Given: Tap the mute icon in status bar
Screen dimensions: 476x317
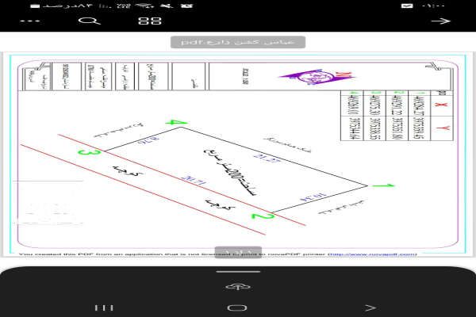Looking at the screenshot, I should click(x=167, y=6).
